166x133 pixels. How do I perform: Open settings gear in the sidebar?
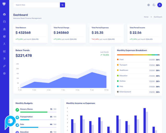tap(4, 73)
